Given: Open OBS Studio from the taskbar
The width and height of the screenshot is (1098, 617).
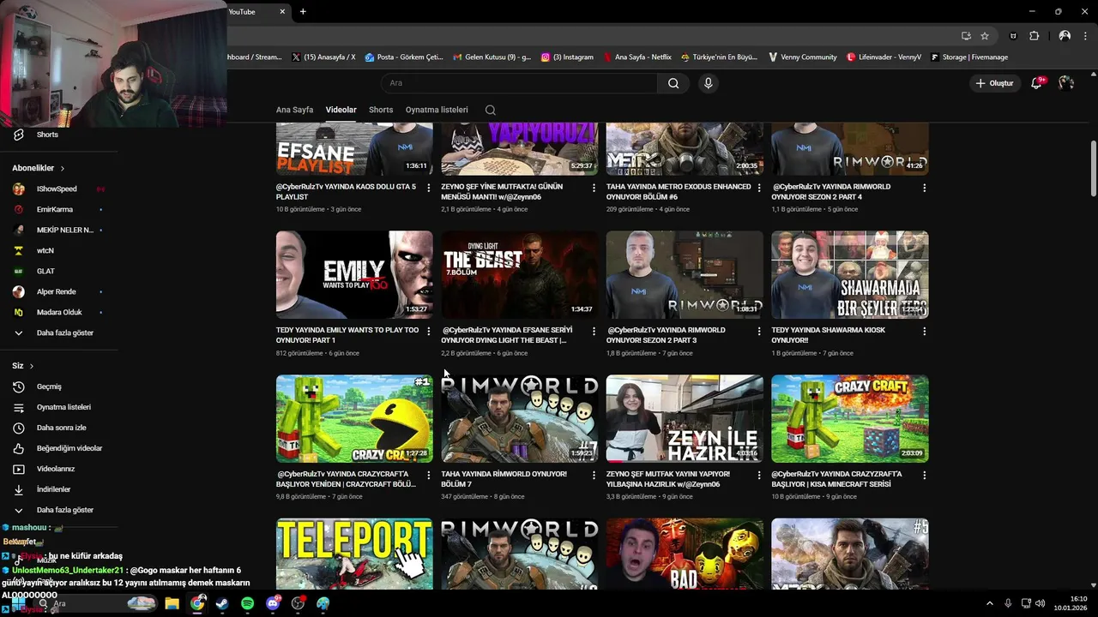Looking at the screenshot, I should [x=298, y=603].
